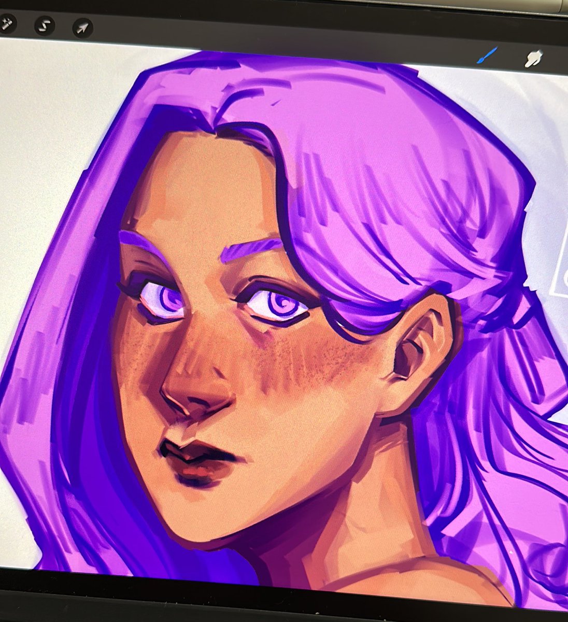Select the Transform arrow tool

coord(82,27)
